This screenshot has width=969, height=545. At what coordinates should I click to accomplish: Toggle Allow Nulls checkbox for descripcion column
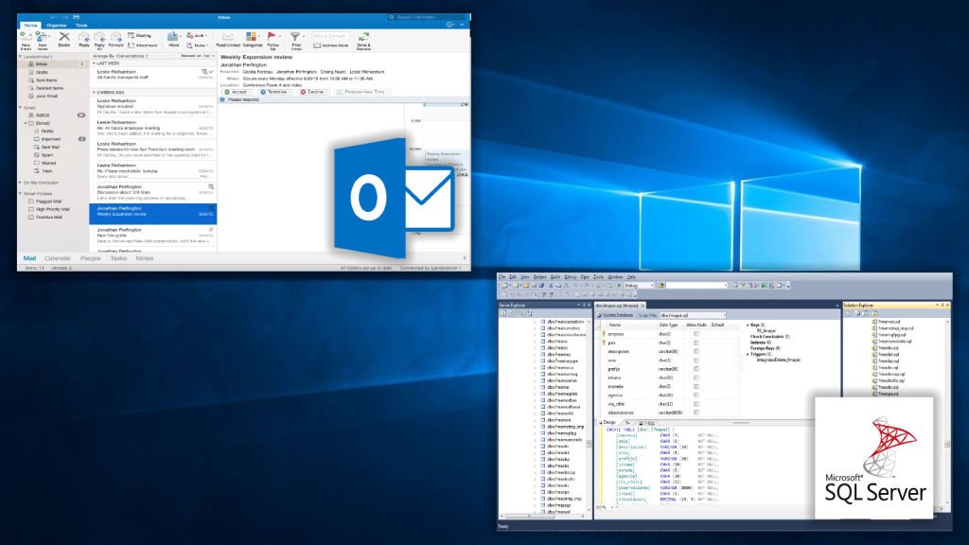click(x=696, y=351)
